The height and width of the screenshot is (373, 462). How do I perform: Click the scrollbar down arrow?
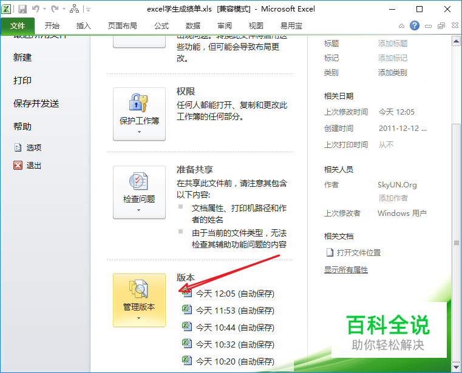456,367
